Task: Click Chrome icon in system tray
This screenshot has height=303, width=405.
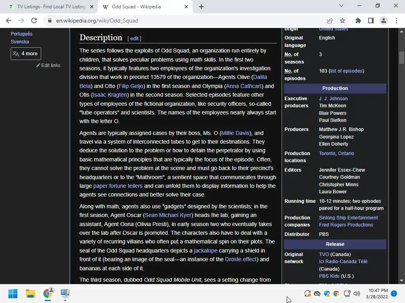Action: point(336,294)
